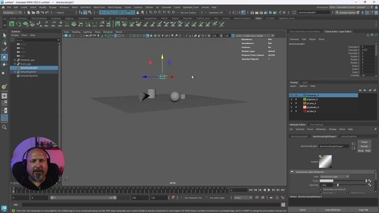Screen dimensions: 379x213
Task: Collapse Directional Light Attributes section
Action: pos(292,172)
